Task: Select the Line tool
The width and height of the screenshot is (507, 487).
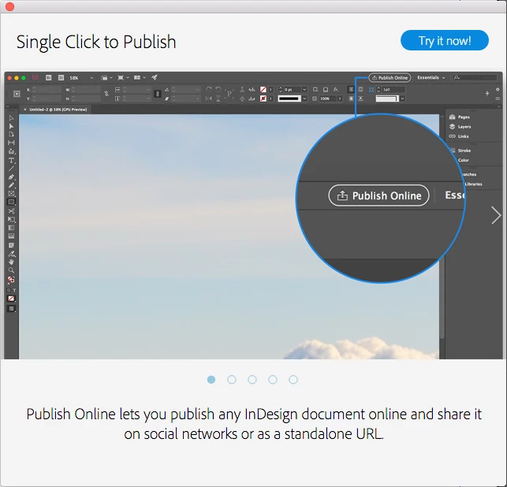Action: (11, 169)
